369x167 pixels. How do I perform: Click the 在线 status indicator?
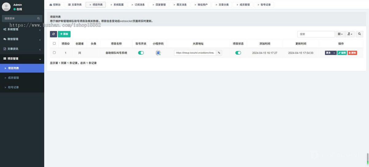point(18,9)
